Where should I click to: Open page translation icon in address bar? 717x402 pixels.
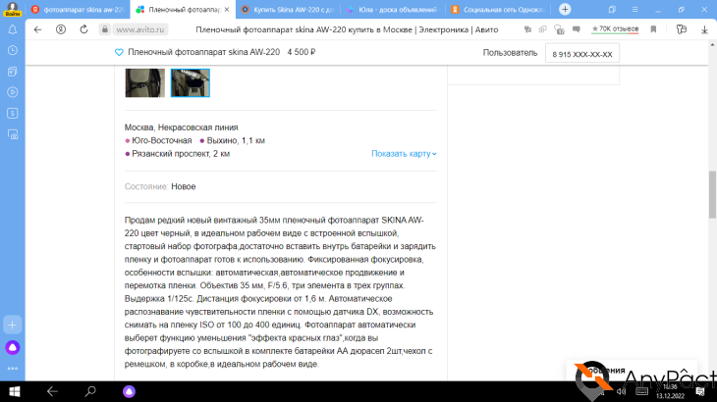tap(527, 29)
